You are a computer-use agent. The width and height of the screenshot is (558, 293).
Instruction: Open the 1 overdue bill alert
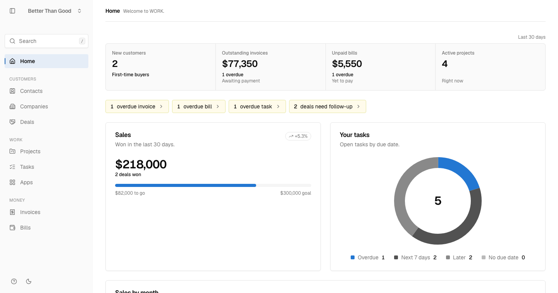(x=199, y=106)
